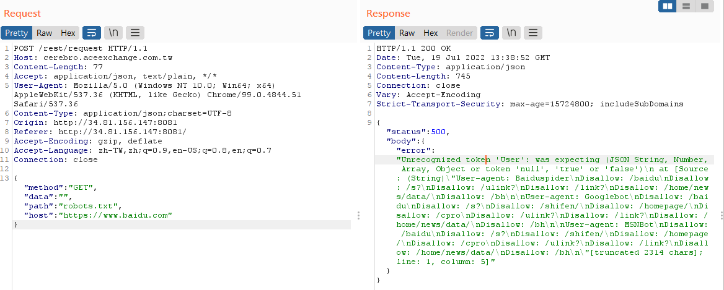The width and height of the screenshot is (724, 290).
Task: Click the request Connection: close header
Action: point(56,160)
